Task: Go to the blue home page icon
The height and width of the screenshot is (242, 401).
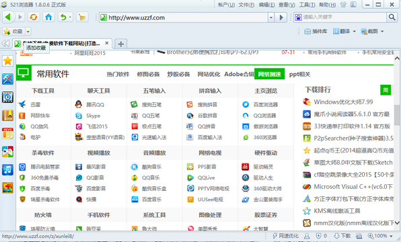Action: point(48,17)
